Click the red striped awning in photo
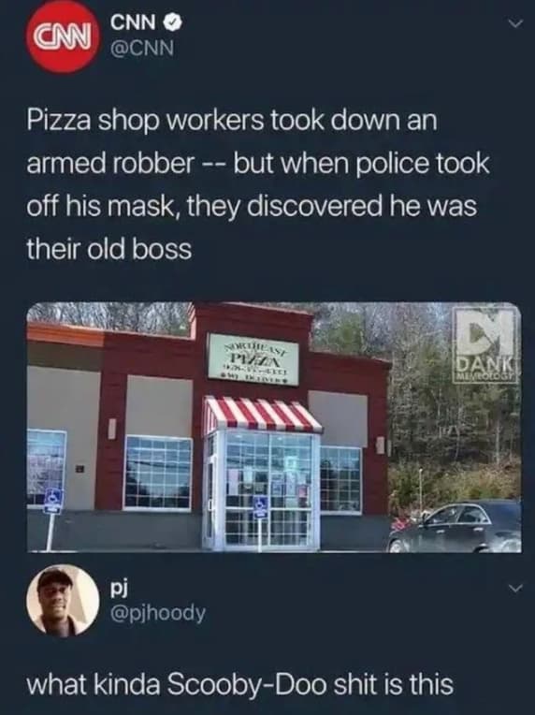The image size is (535, 715). [262, 414]
